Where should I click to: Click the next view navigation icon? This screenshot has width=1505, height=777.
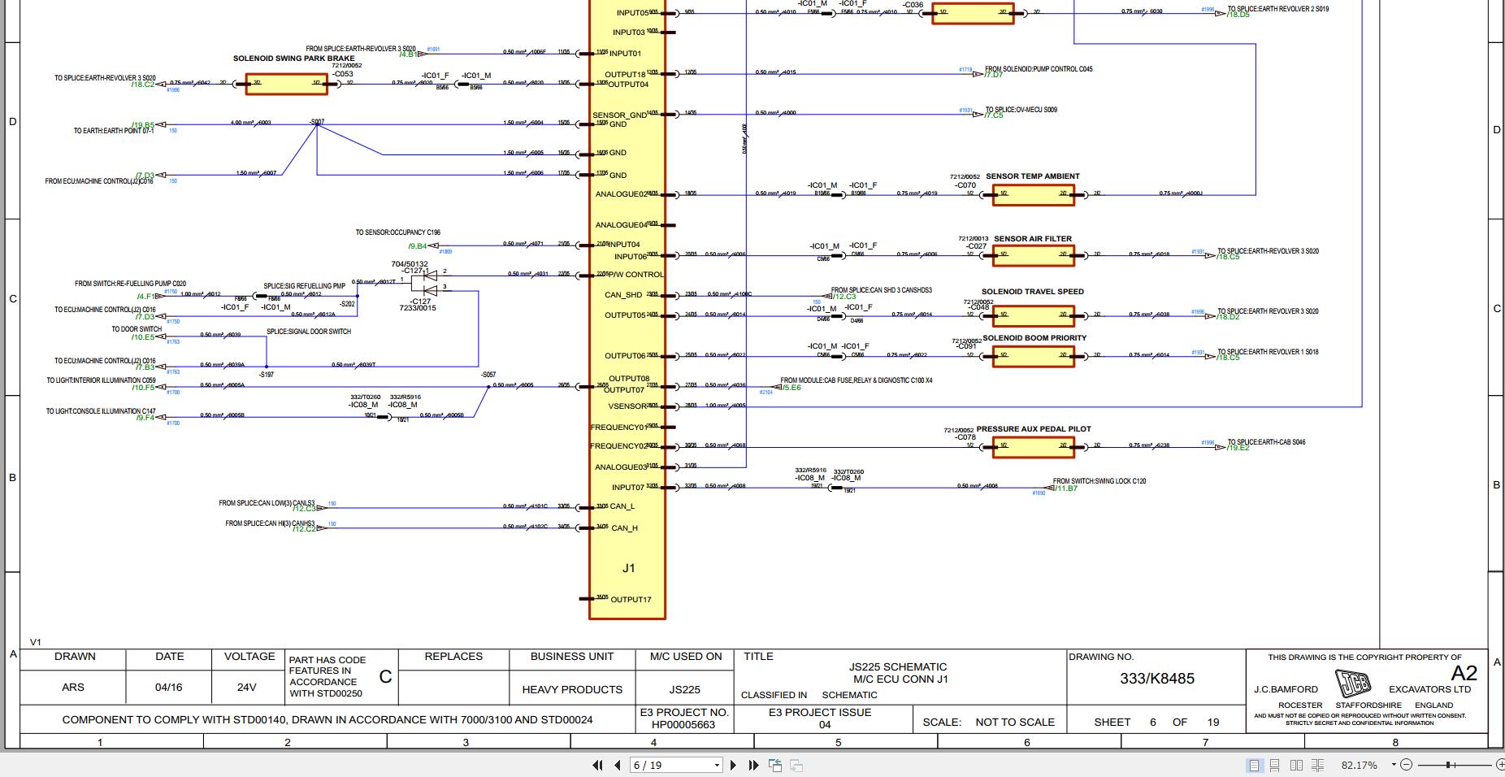[x=795, y=765]
